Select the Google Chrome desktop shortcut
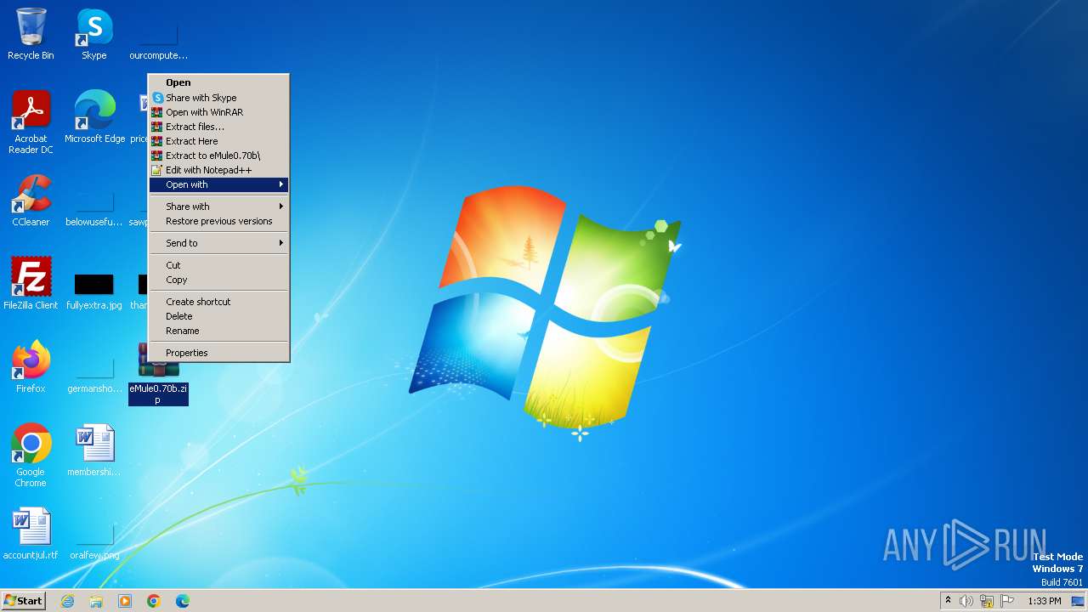The width and height of the screenshot is (1088, 612). click(31, 456)
